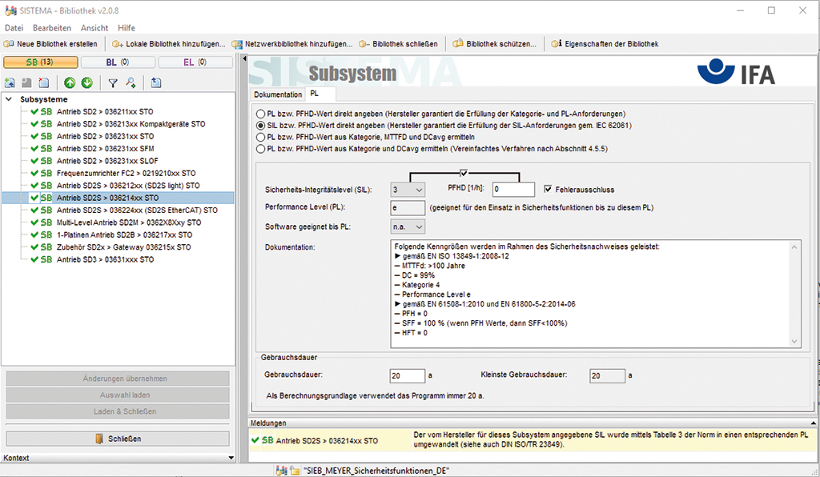Viewport: 820px width, 477px height.
Task: Click the Dokumentation scrollbar up arrow
Action: click(794, 247)
